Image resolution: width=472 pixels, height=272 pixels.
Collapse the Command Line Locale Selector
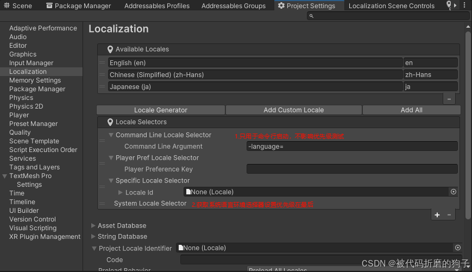tap(111, 135)
